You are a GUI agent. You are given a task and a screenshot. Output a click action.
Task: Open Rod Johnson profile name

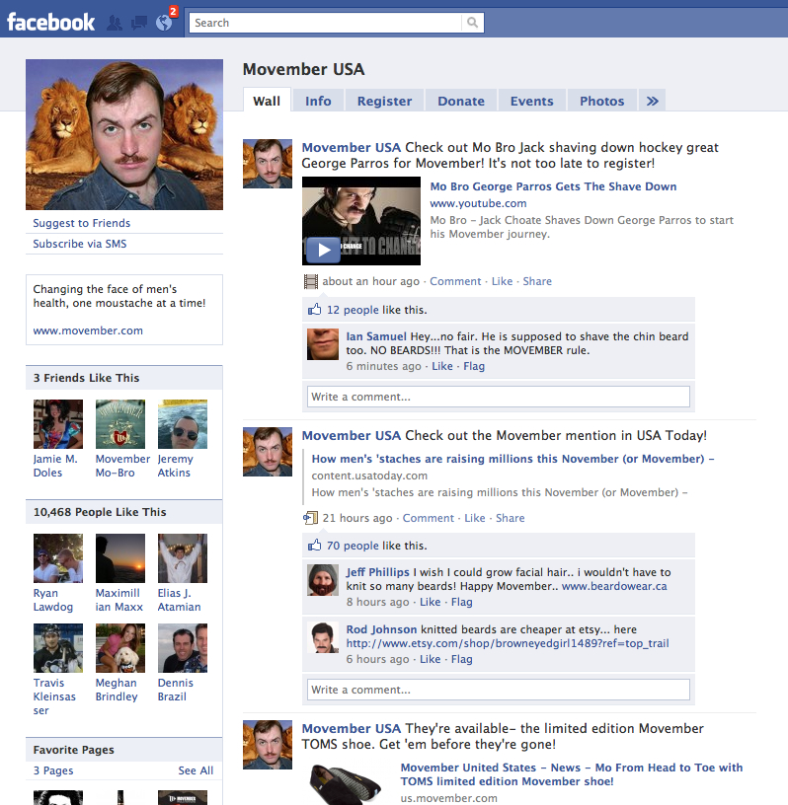[x=381, y=629]
